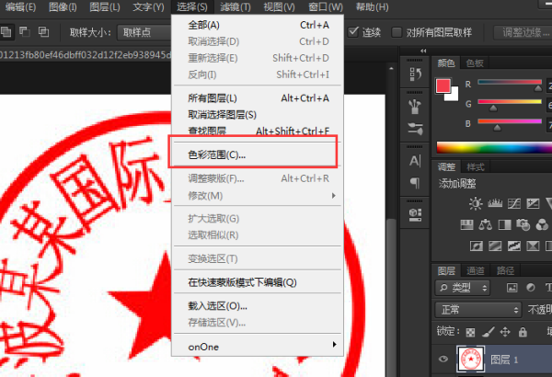Switch to the 样式 tab
The width and height of the screenshot is (552, 377).
pos(476,166)
